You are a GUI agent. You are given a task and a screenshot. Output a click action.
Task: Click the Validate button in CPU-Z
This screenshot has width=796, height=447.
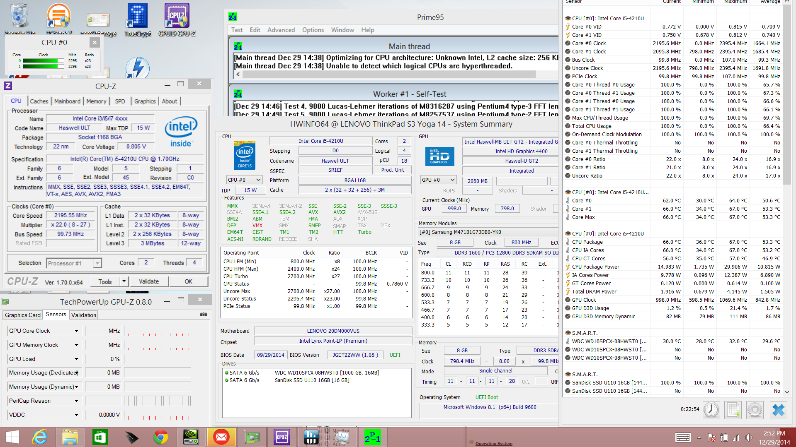pyautogui.click(x=149, y=281)
